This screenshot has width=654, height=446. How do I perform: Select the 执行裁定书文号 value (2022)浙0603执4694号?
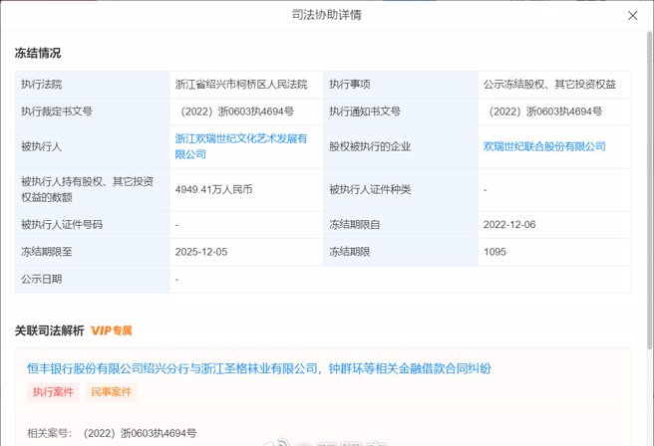(x=236, y=111)
